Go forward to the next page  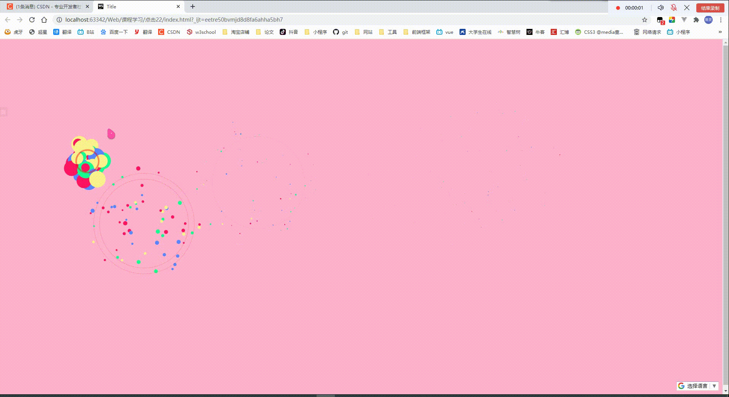(x=20, y=20)
